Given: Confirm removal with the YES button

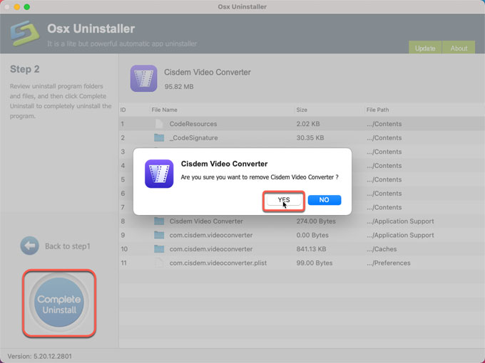Looking at the screenshot, I should (x=284, y=200).
